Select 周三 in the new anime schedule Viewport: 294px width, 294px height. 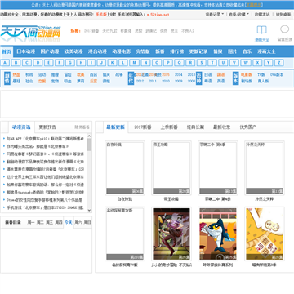pyautogui.click(x=50, y=222)
